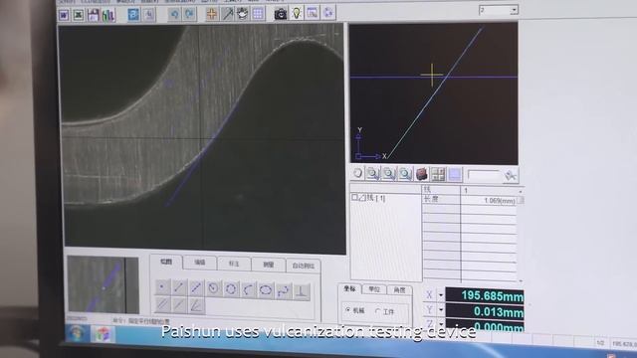
Task: Click the red 3D cube view icon
Action: pyautogui.click(x=422, y=175)
